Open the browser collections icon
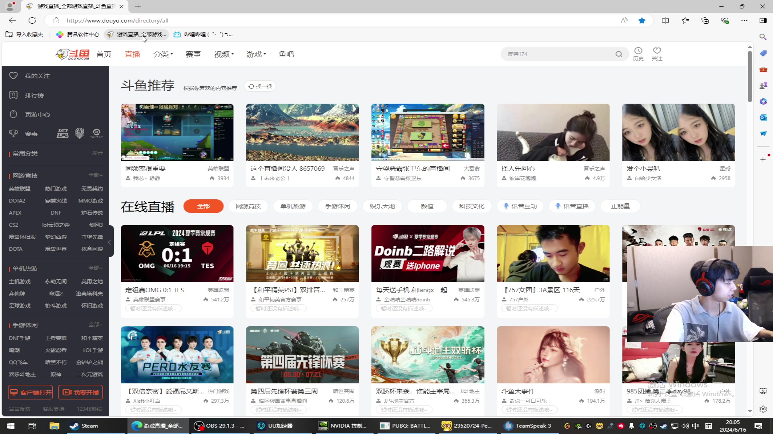The width and height of the screenshot is (773, 434). (705, 20)
